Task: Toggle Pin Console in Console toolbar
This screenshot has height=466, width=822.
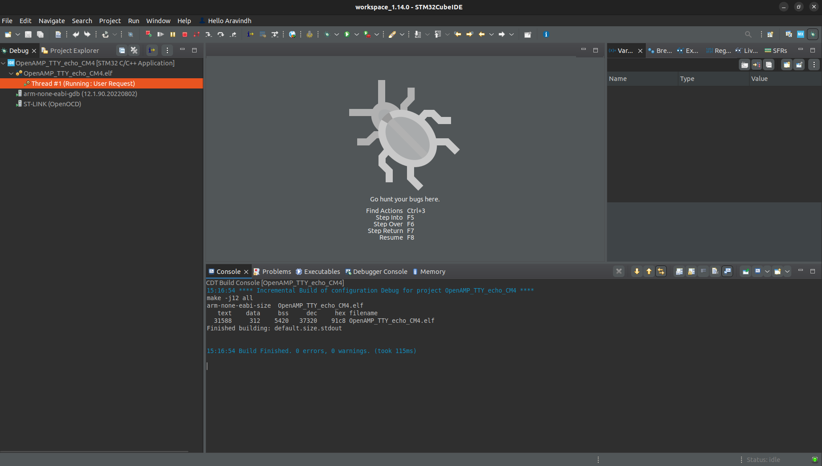Action: (x=745, y=271)
